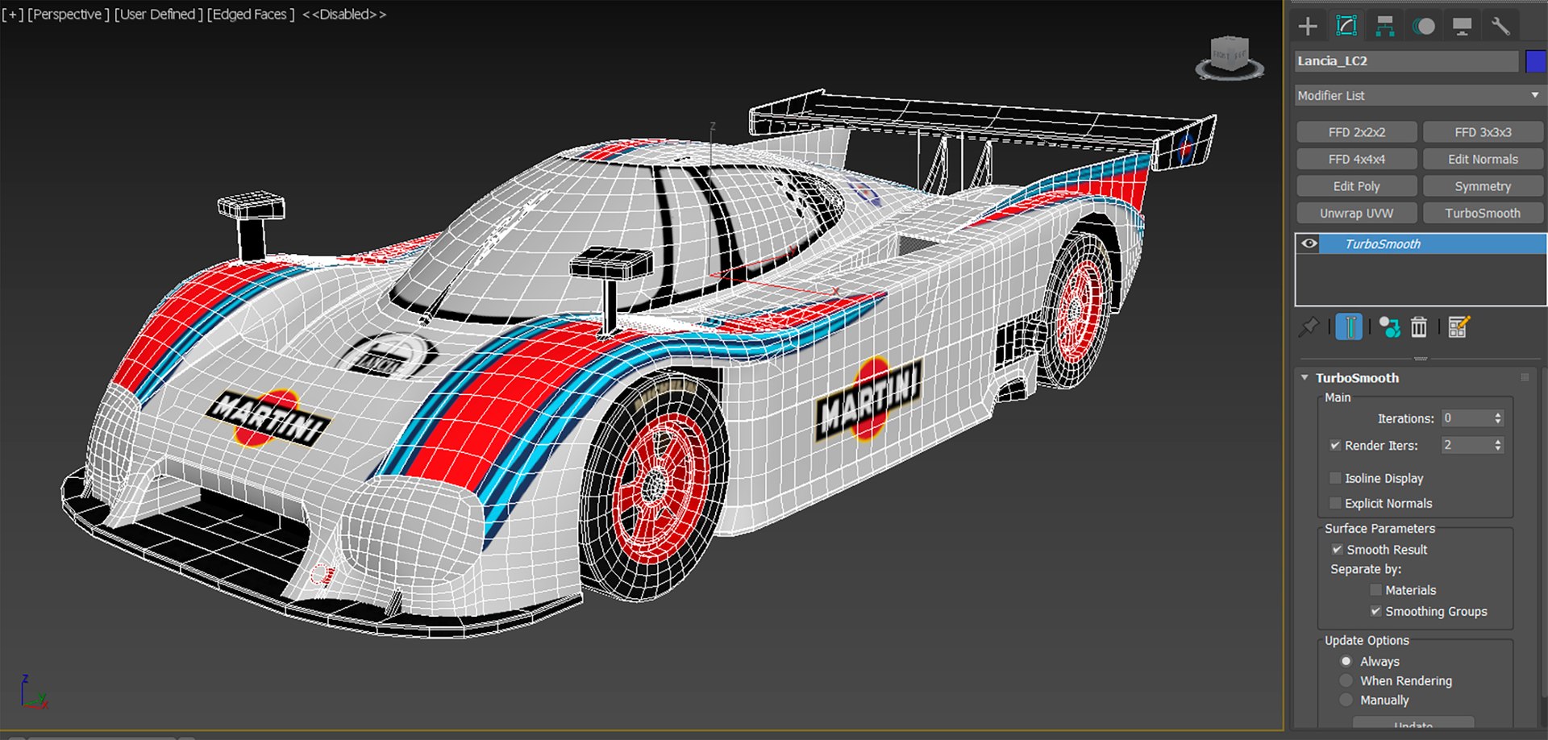Open the Utilities wrench panel tab

pyautogui.click(x=1500, y=26)
